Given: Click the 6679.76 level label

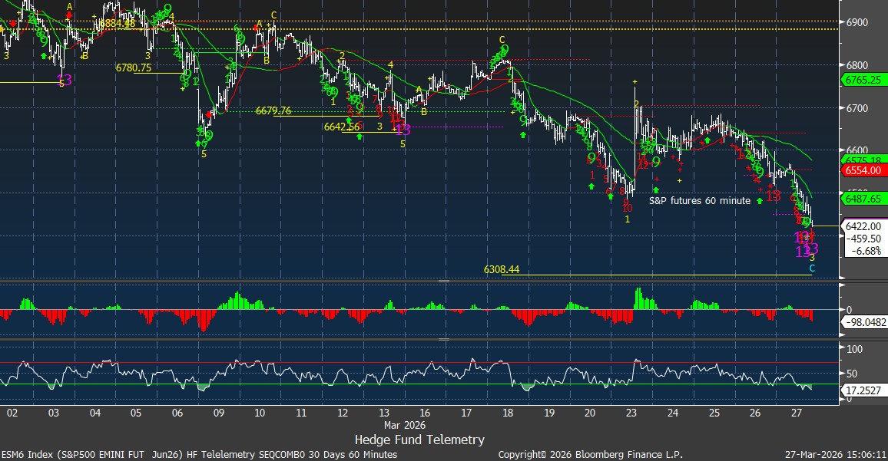Looking at the screenshot, I should [273, 110].
